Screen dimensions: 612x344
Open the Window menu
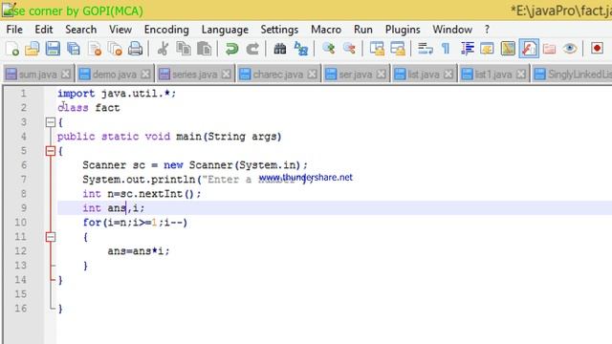[x=452, y=30]
